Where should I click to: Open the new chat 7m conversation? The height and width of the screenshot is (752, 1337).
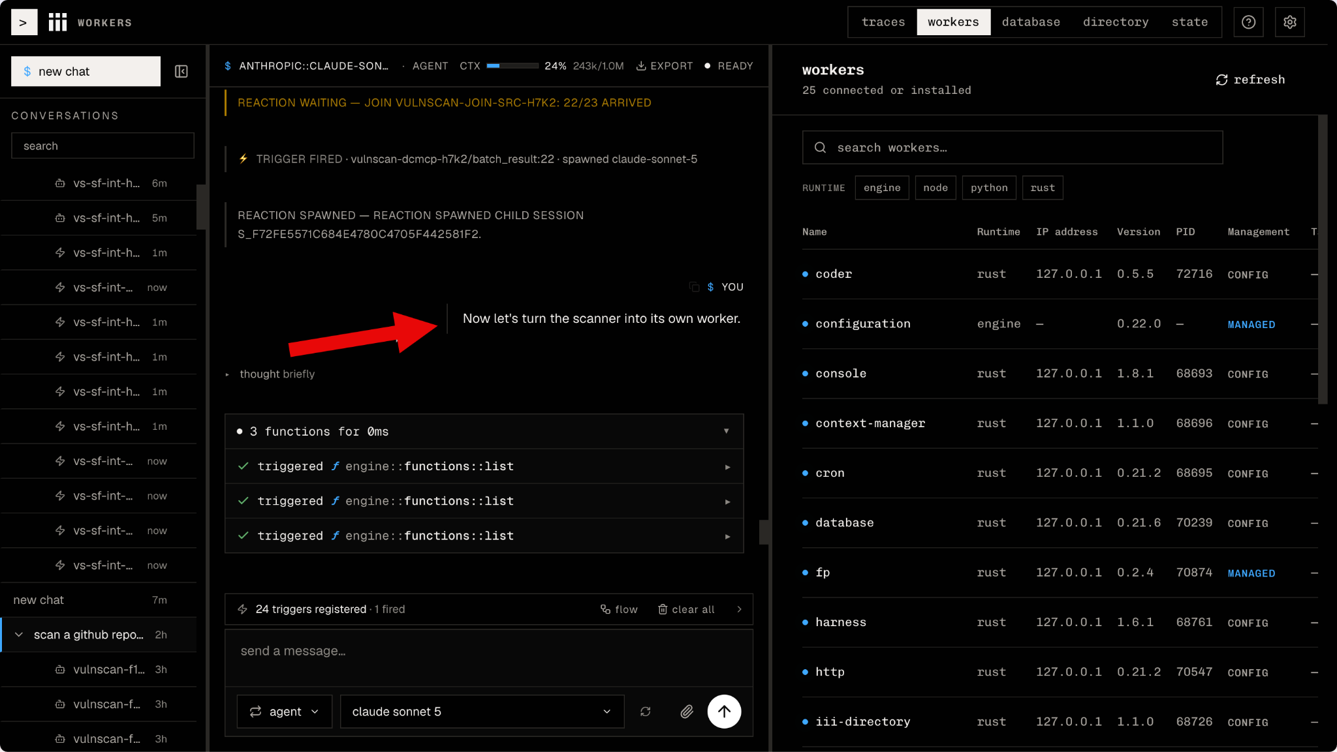pos(98,600)
